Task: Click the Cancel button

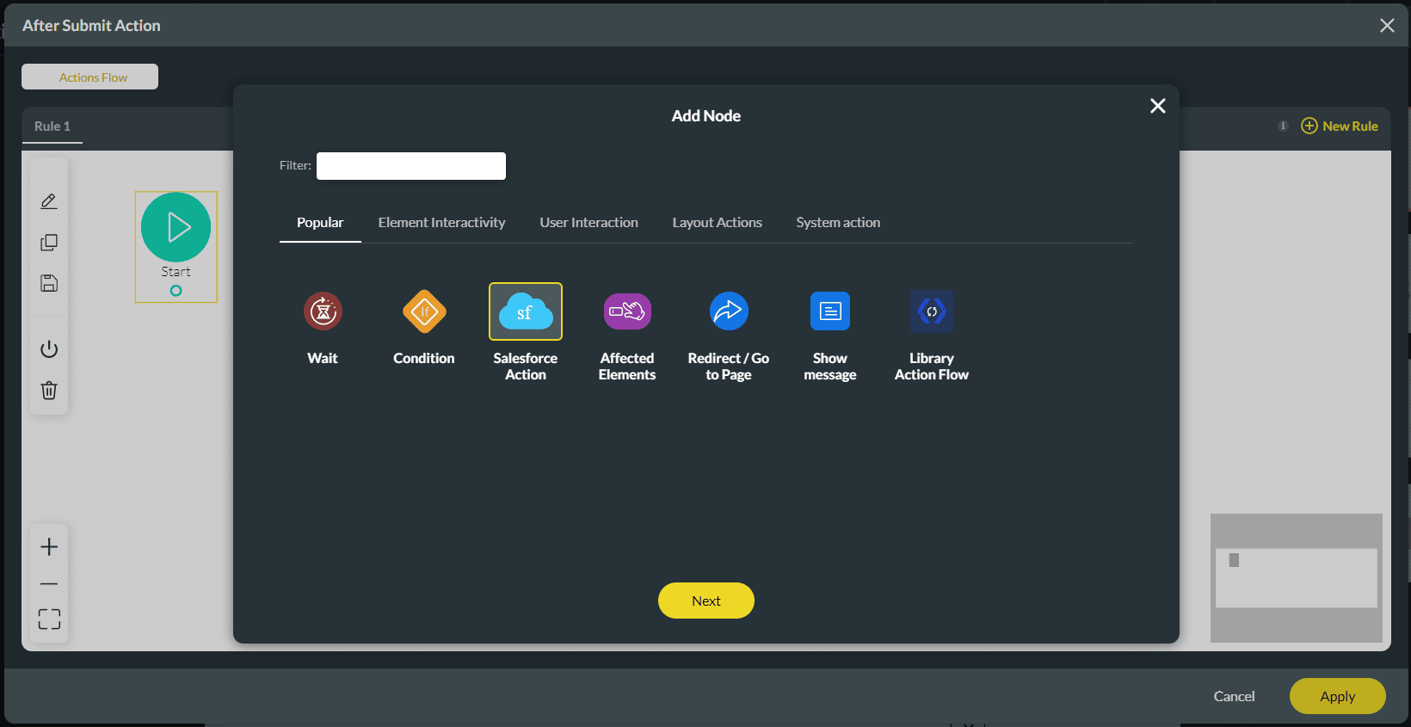Action: click(x=1234, y=696)
